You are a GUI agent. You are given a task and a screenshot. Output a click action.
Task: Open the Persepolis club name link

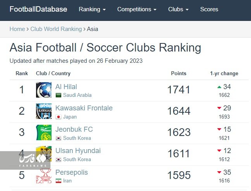[72, 172]
